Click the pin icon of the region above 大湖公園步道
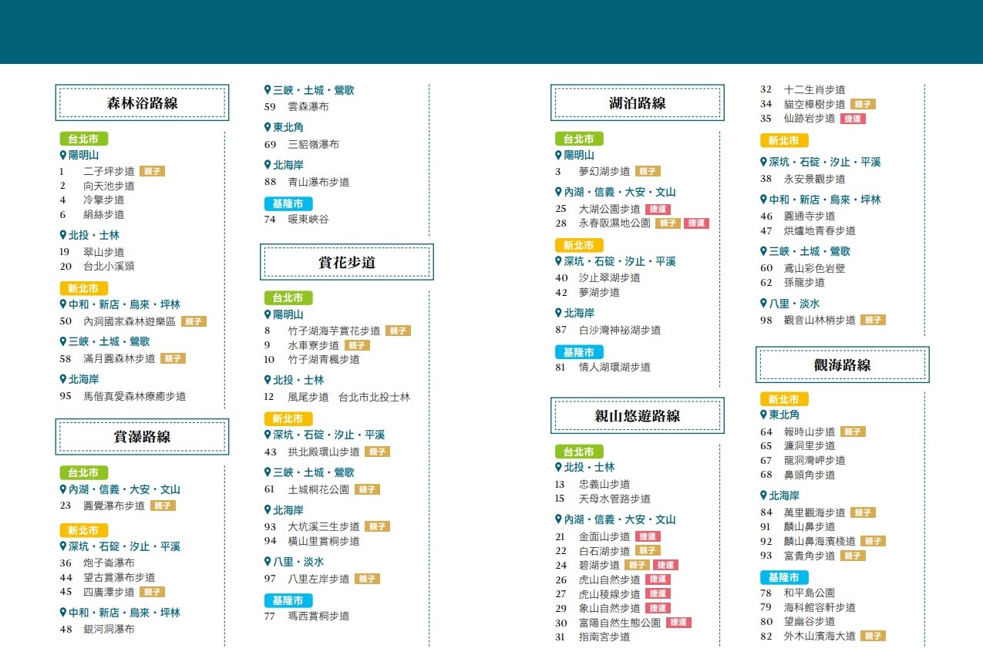983x655 pixels. coord(558,192)
